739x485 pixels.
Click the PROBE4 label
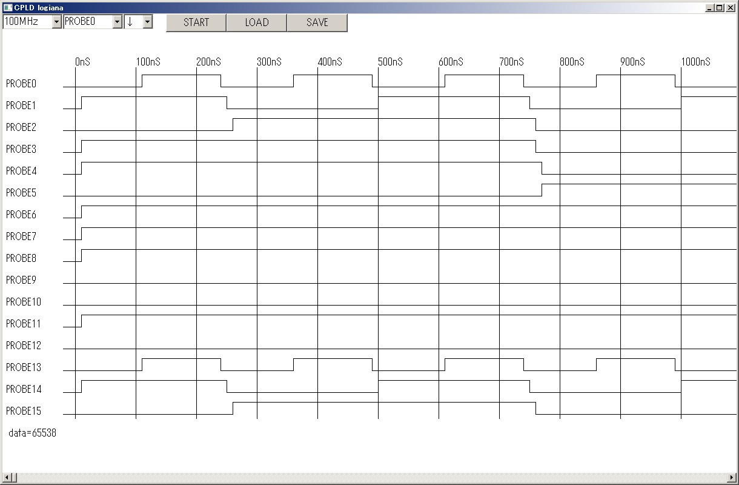click(x=21, y=171)
